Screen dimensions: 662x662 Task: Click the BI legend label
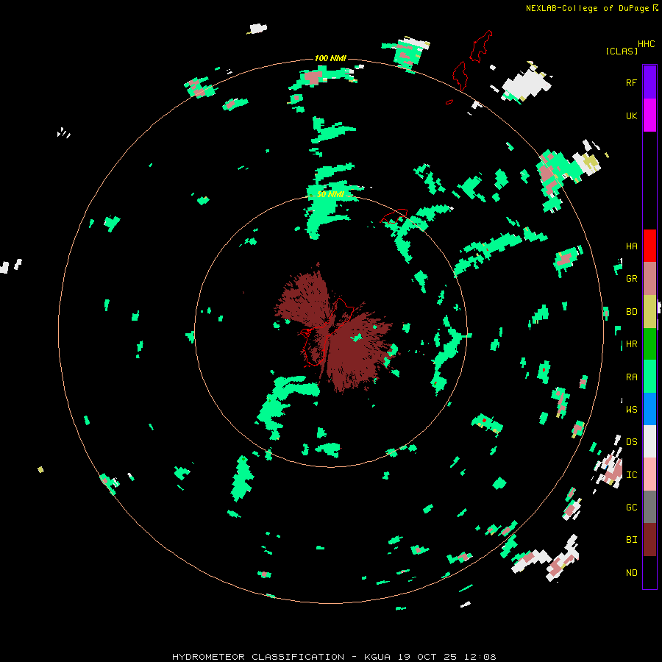(x=631, y=540)
